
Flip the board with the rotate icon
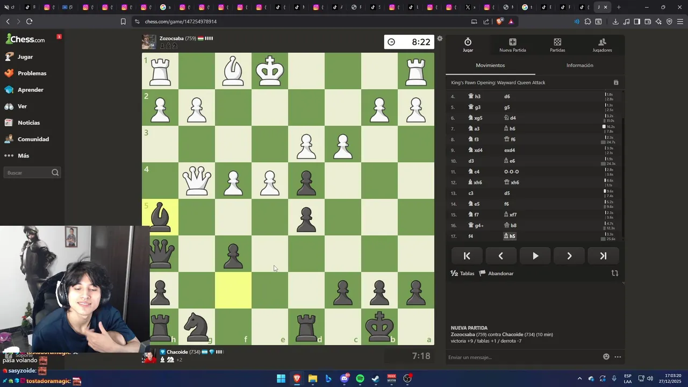(x=615, y=274)
